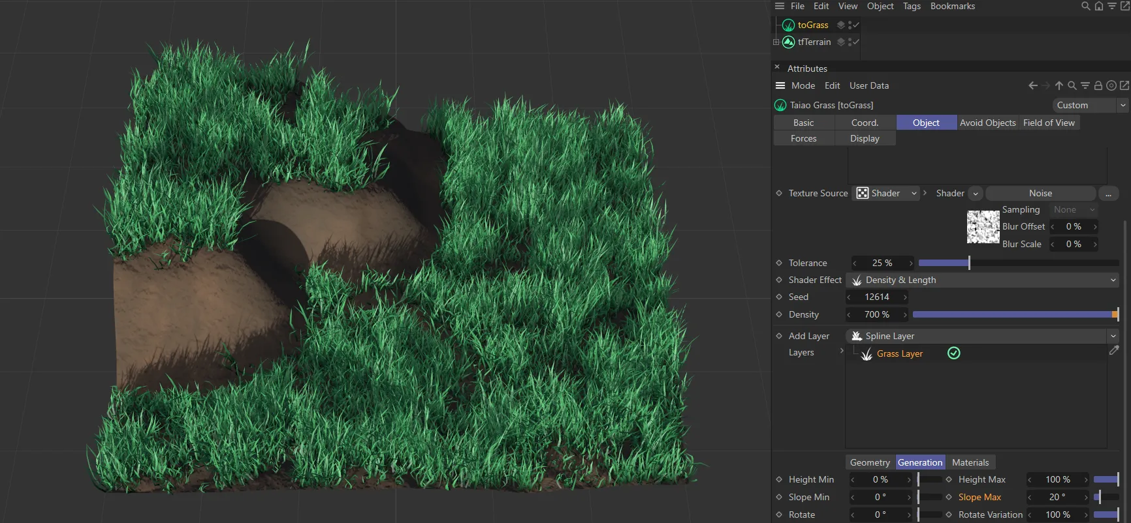
Task: Toggle the tfTerrain object enable checkmark
Action: pyautogui.click(x=855, y=42)
